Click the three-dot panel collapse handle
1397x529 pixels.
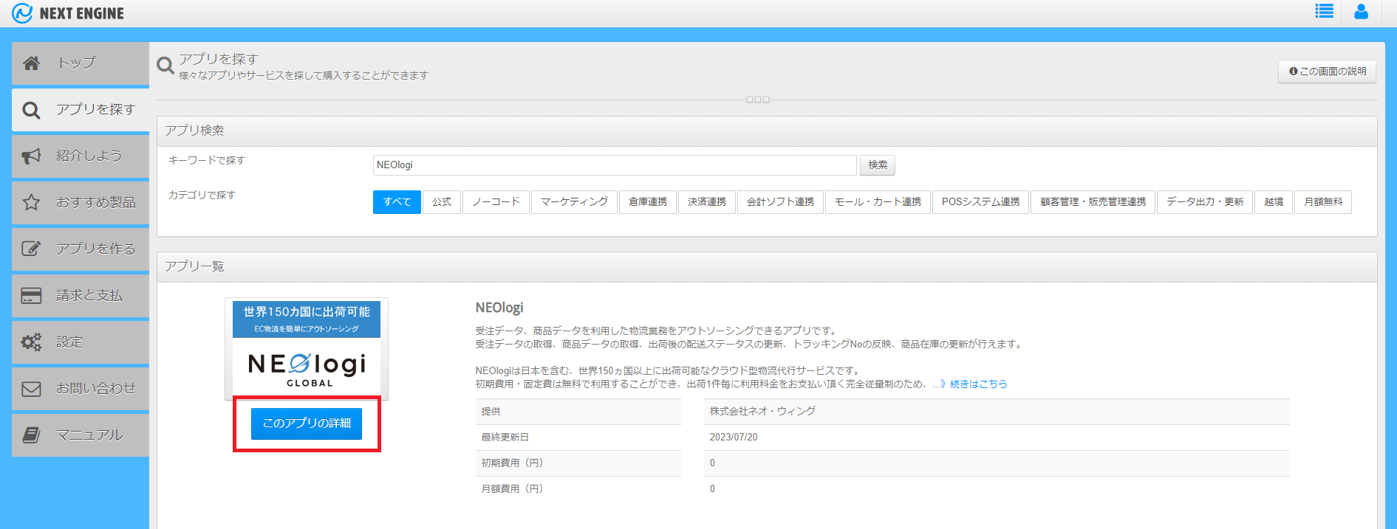coord(758,100)
